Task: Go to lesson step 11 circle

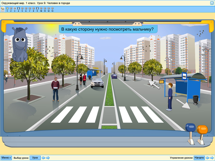Action: point(45,8)
